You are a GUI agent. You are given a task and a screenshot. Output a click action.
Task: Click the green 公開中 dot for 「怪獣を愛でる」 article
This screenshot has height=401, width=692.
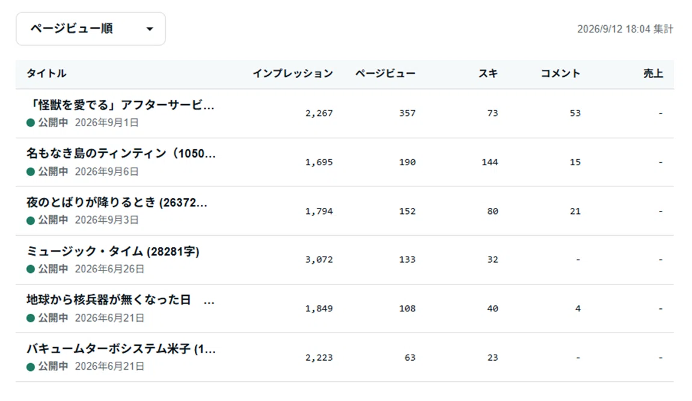click(31, 123)
